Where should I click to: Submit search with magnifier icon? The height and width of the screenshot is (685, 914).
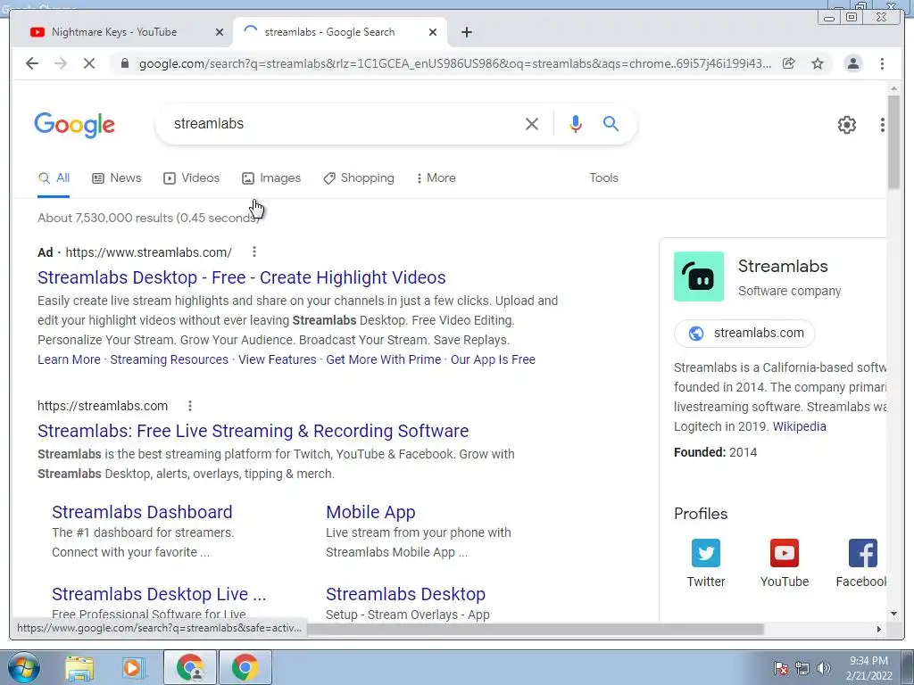click(611, 123)
